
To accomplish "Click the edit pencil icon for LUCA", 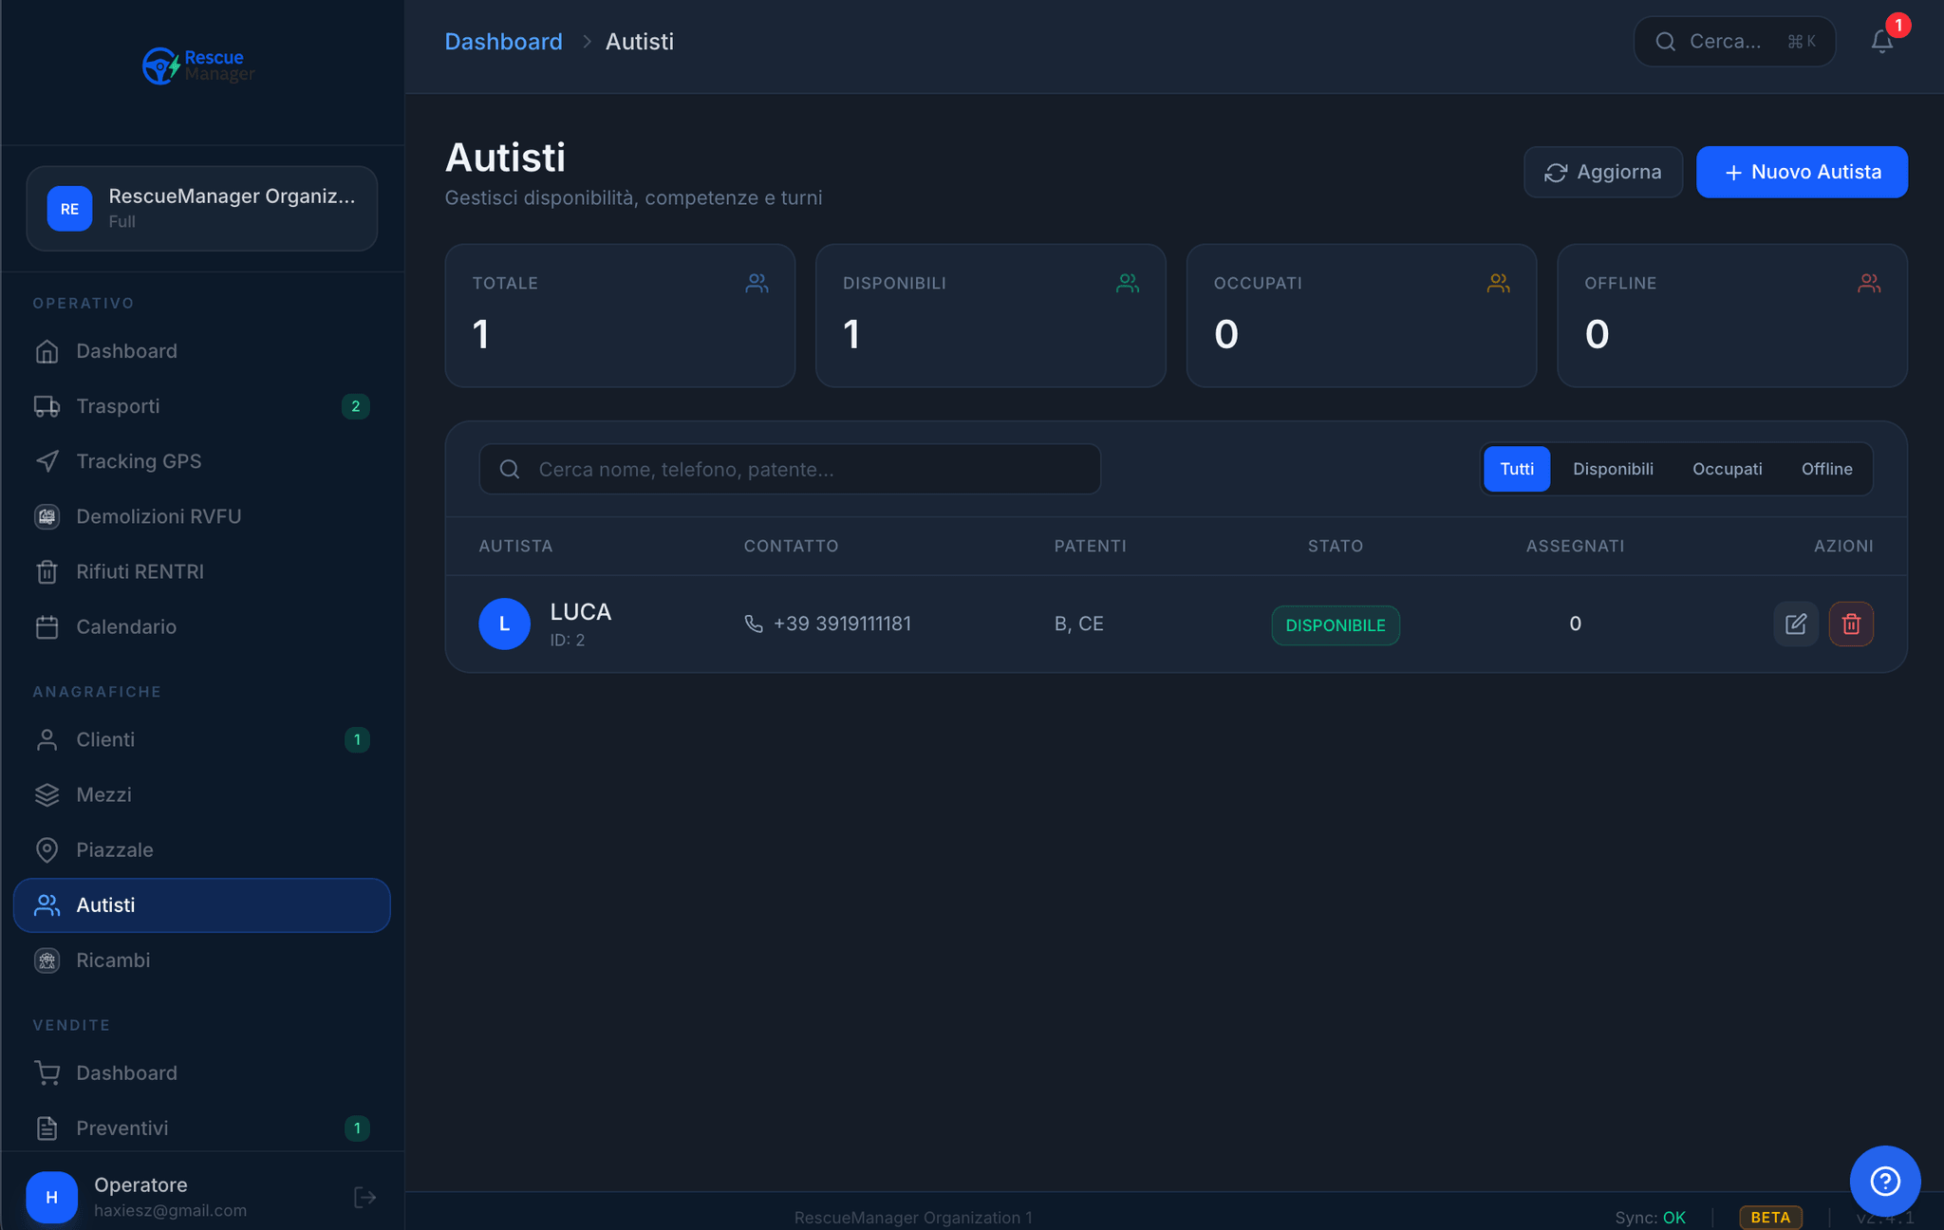I will point(1796,624).
